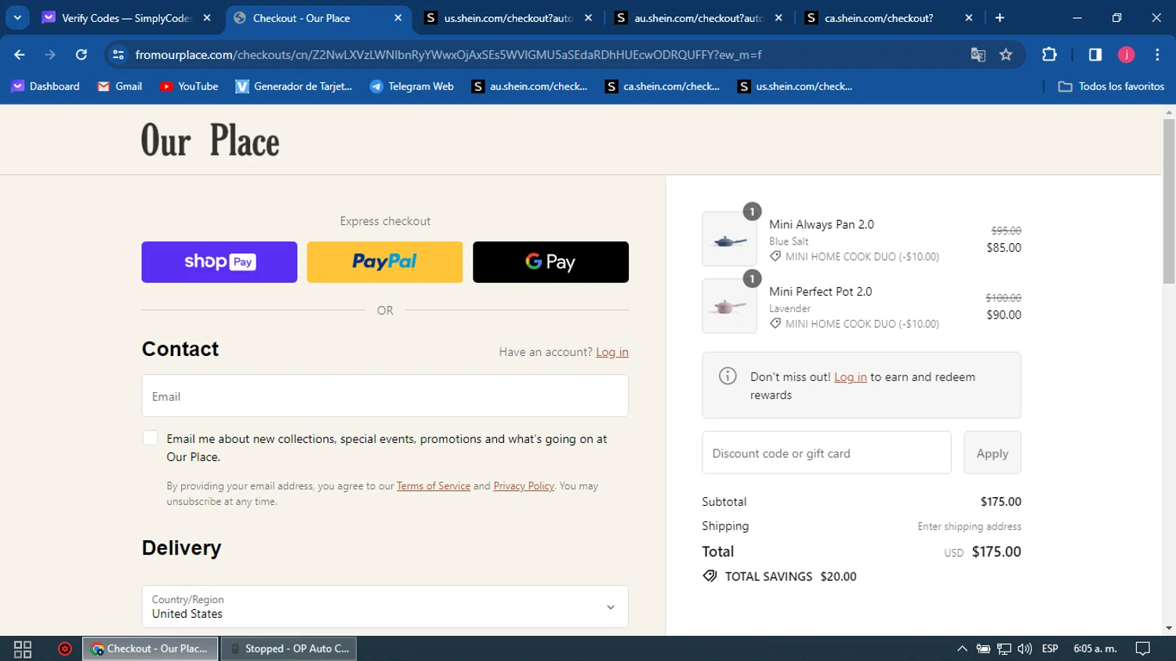Click the rewards info circle icon
The image size is (1176, 661).
coord(728,376)
